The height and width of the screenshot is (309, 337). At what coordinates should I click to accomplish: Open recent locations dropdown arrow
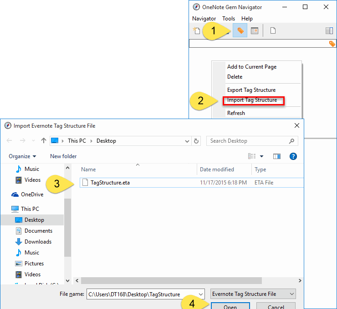33,141
